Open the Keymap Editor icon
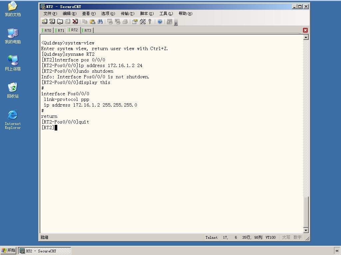The width and height of the screenshot is (341, 255). (143, 22)
